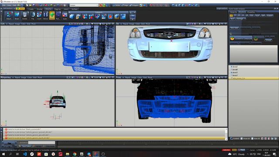The height and width of the screenshot is (157, 279).
Task: Click the Isolated button
Action: 235,139
